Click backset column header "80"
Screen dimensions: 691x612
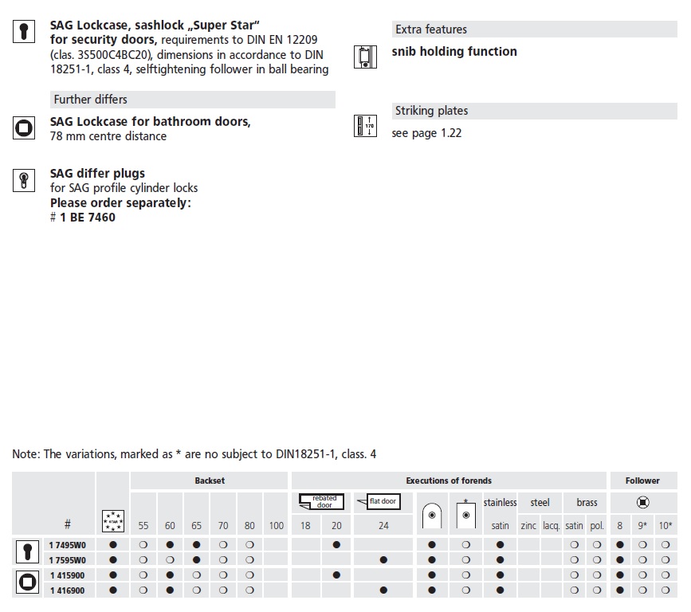[249, 526]
